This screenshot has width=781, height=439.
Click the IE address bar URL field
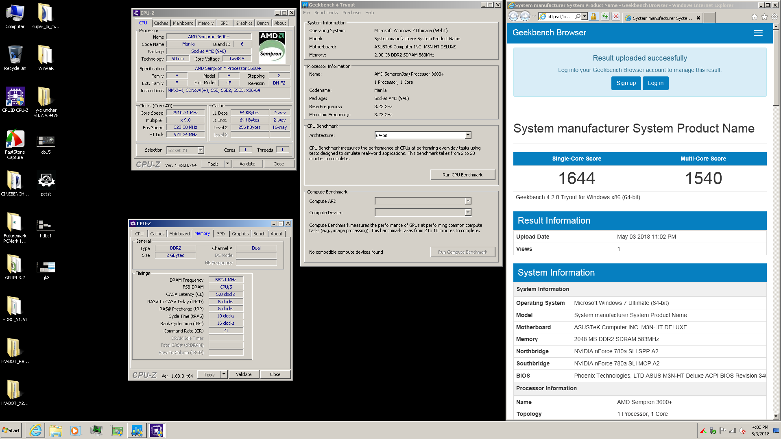(x=560, y=17)
